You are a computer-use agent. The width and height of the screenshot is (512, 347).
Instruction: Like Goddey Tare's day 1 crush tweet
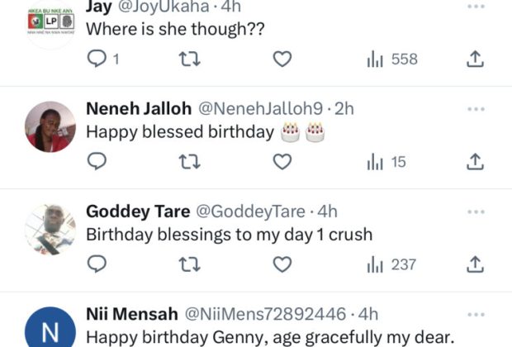[x=282, y=264]
